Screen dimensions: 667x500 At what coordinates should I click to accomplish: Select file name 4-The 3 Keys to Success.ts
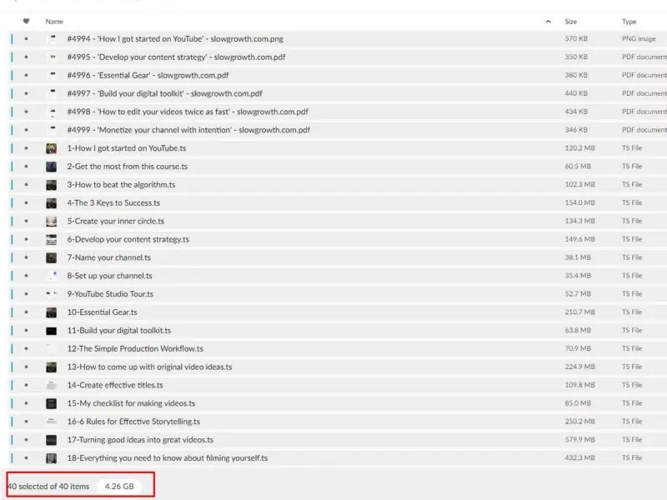coord(113,203)
